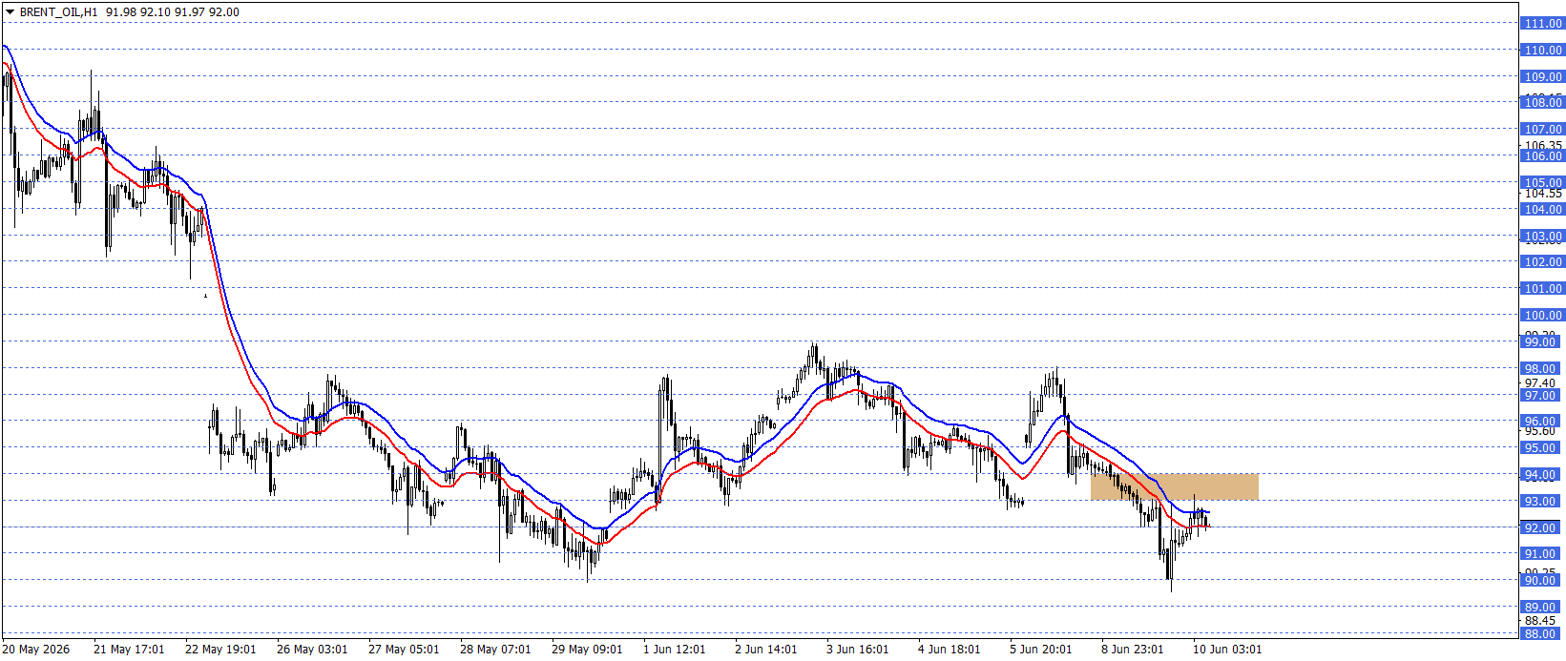This screenshot has height=661, width=1566.
Task: Click the 110.00 price axis label
Action: (1542, 50)
